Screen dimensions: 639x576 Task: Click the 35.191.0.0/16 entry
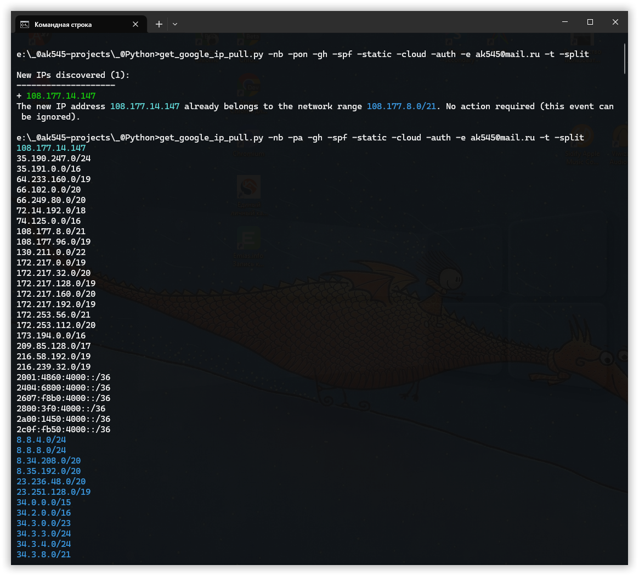point(48,169)
